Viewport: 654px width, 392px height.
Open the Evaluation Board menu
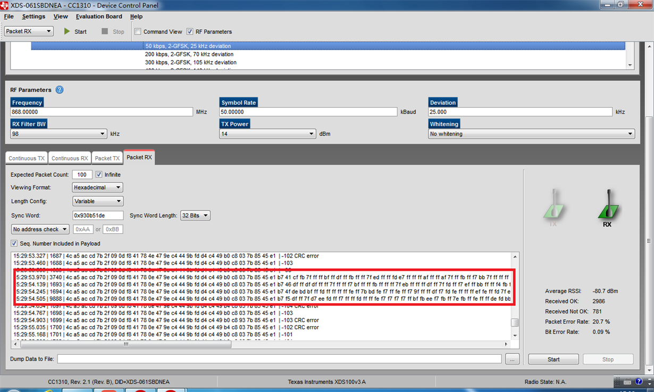99,16
